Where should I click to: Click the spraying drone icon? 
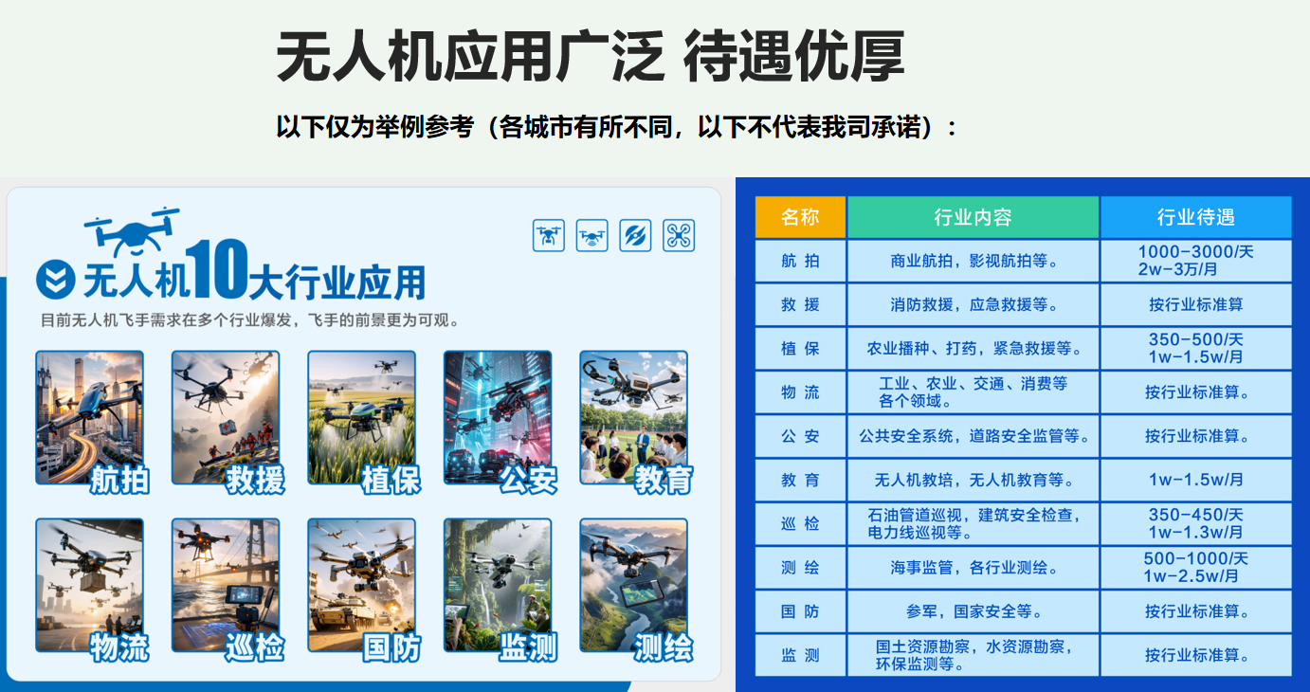(591, 235)
